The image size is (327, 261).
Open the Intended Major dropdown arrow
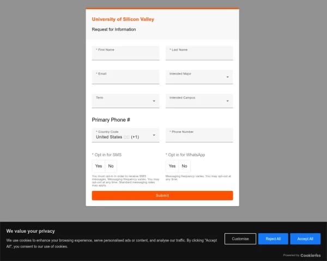click(x=227, y=77)
